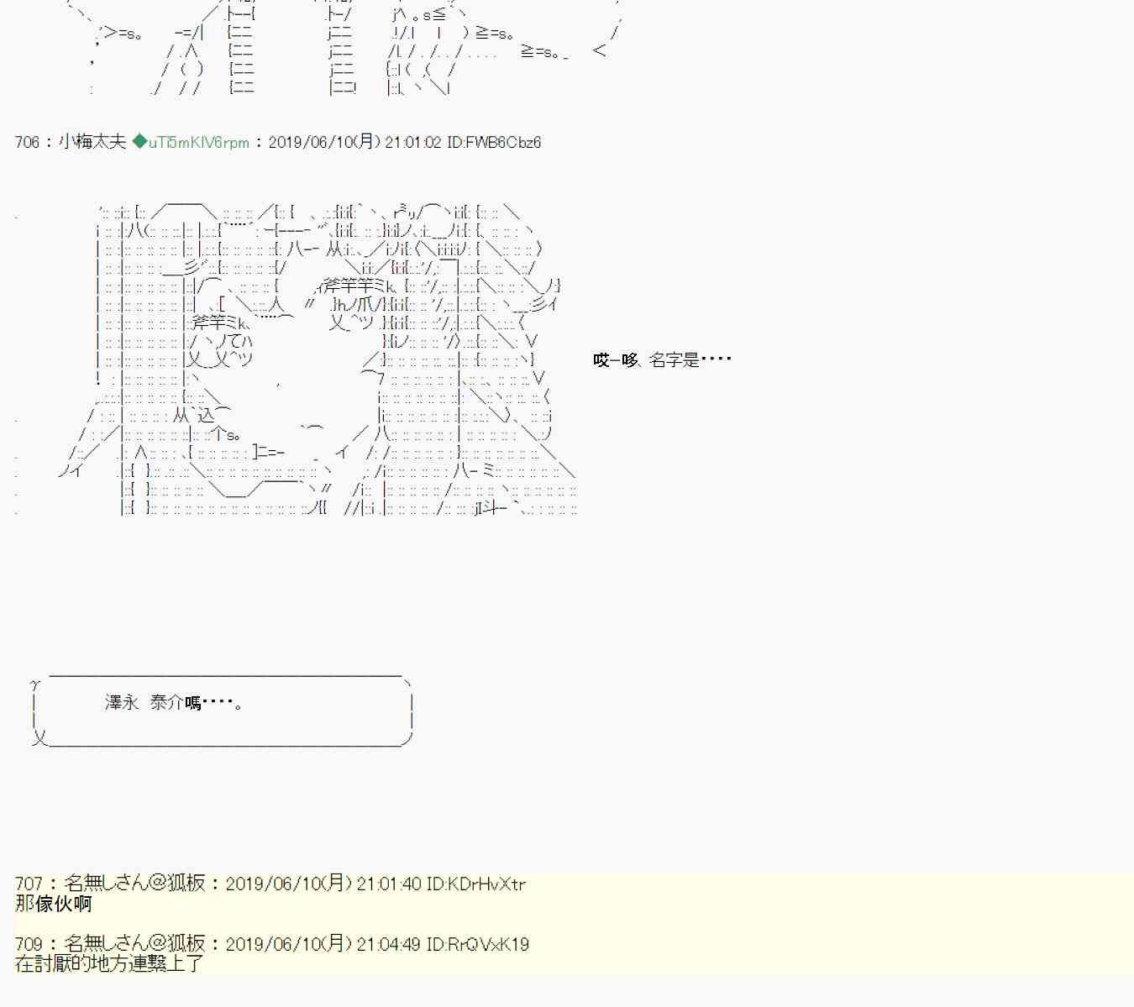Click the dialogue text 哎—哆、名字是

661,360
